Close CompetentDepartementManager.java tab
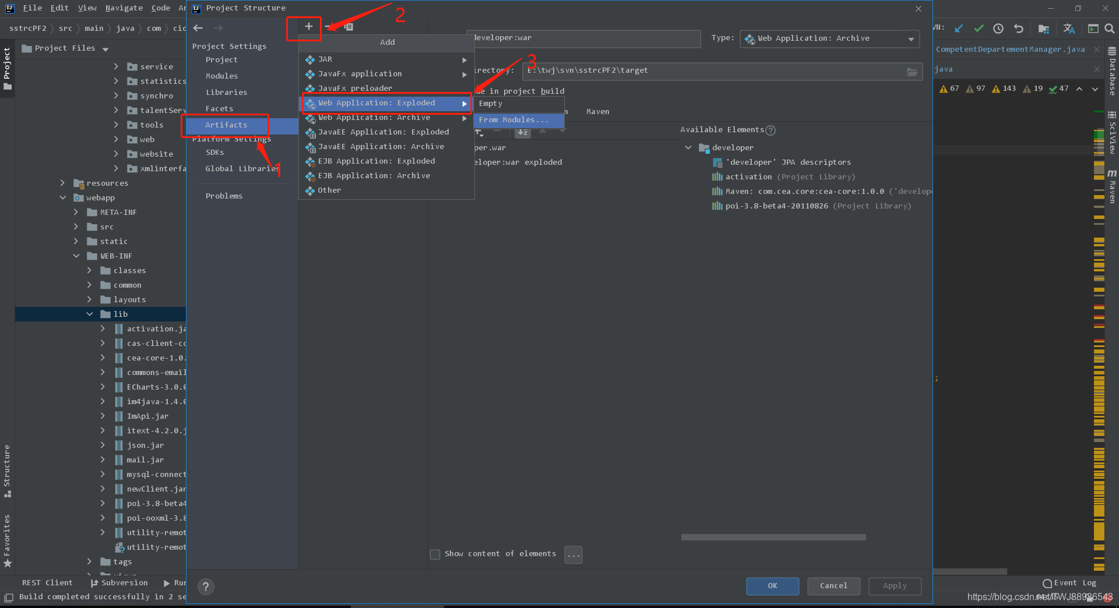This screenshot has width=1119, height=608. tap(1097, 50)
